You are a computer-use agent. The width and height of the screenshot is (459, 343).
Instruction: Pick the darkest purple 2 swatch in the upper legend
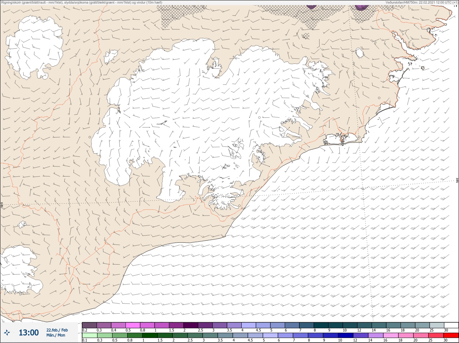pos(190,325)
